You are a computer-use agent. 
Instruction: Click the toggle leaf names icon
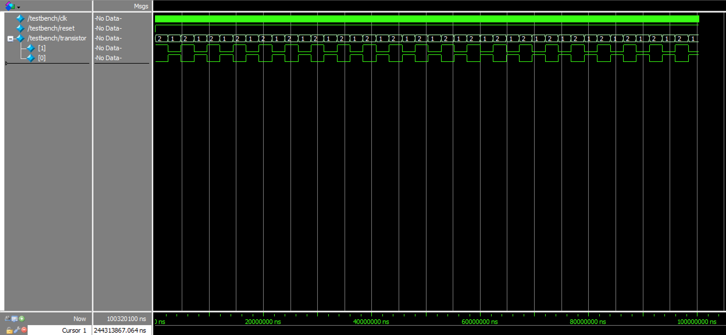[8, 319]
